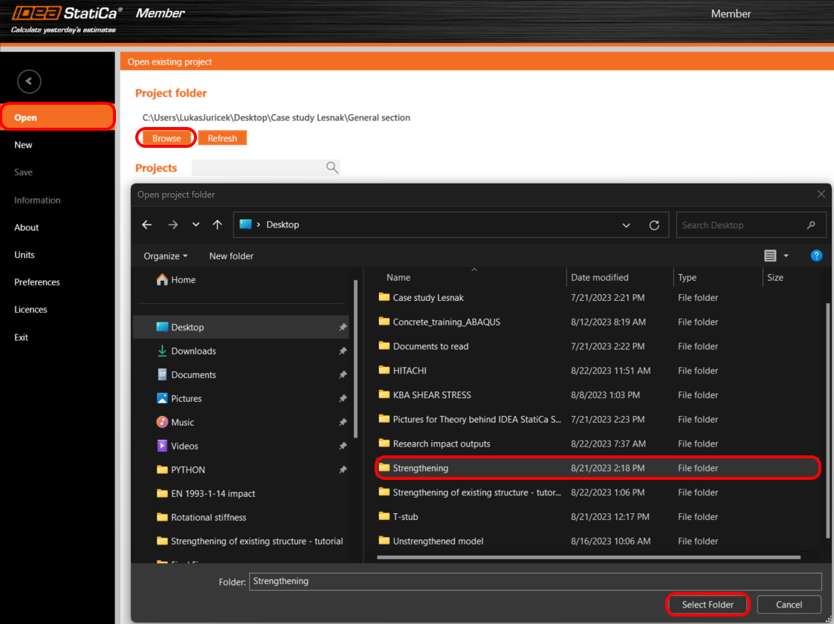
Task: Click the orange Browse button
Action: [x=167, y=138]
